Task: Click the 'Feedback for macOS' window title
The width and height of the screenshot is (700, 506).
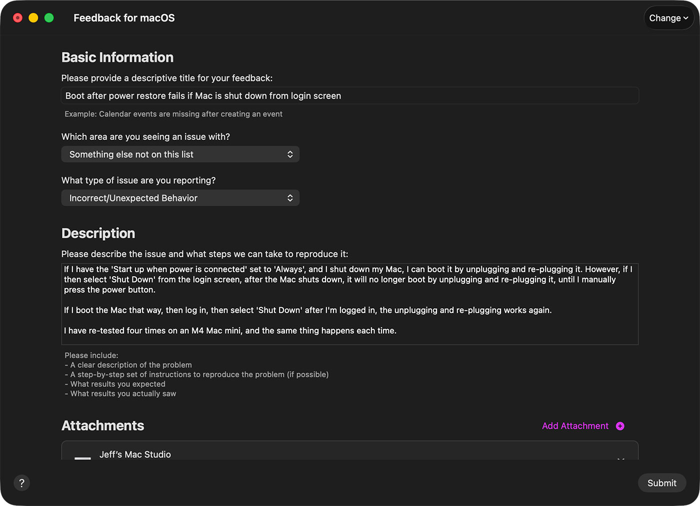Action: click(124, 18)
